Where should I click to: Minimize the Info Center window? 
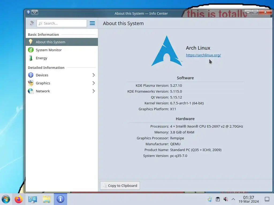[248, 12]
